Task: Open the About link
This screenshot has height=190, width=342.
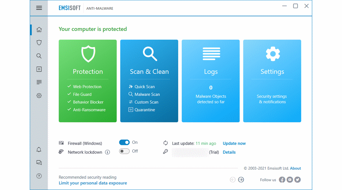Action: (295, 168)
